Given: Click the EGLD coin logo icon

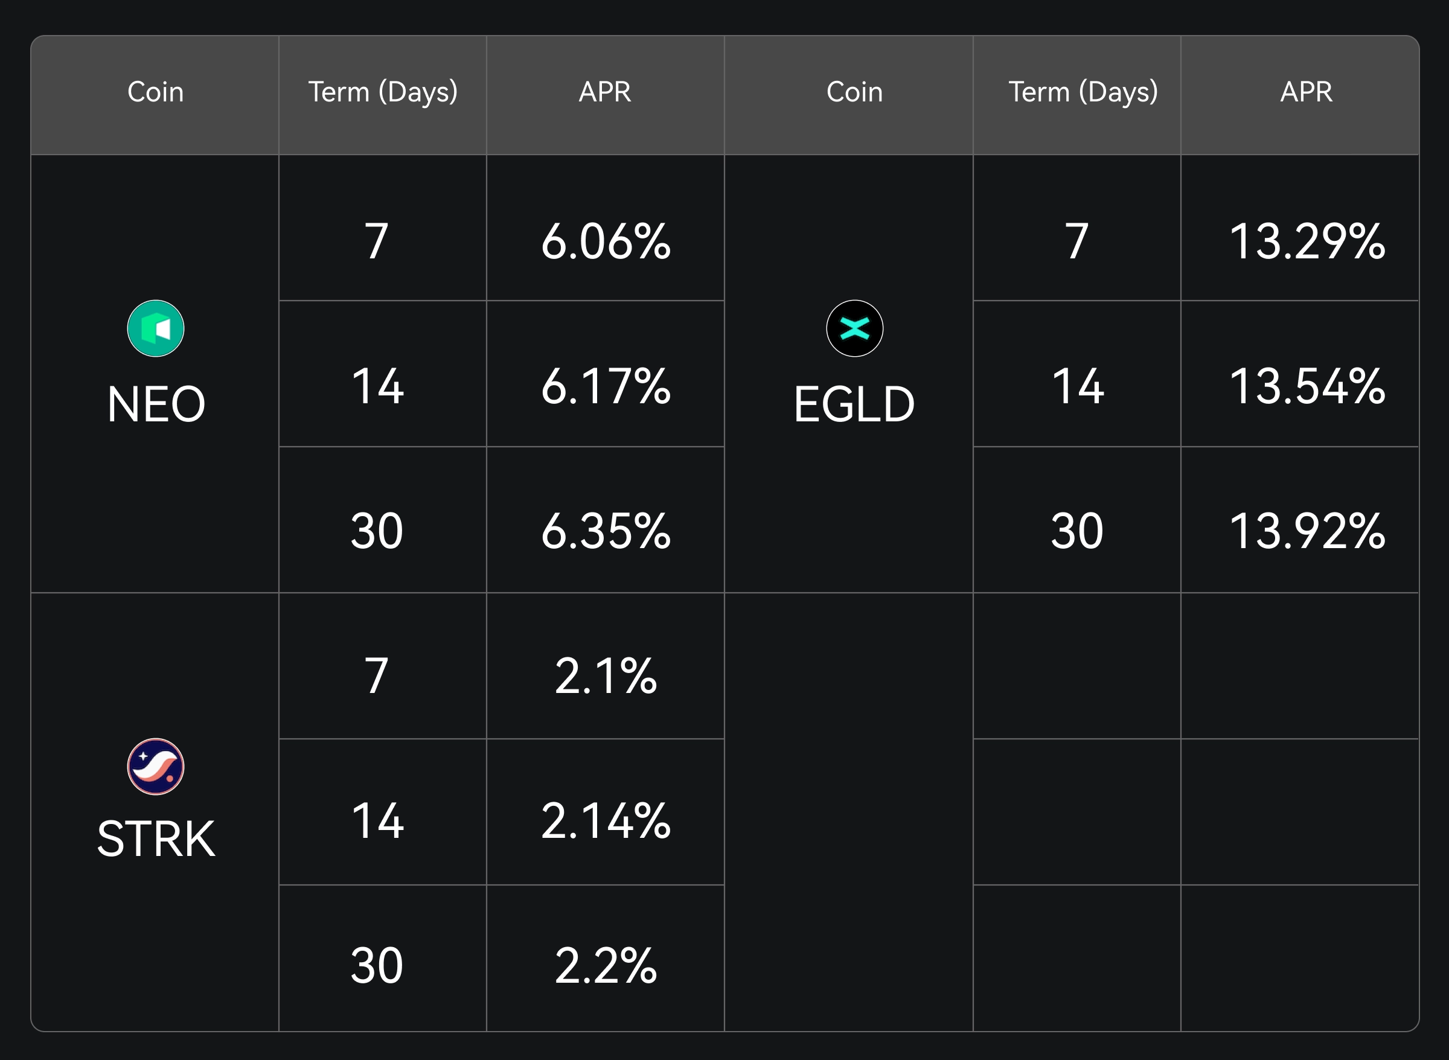Looking at the screenshot, I should (x=854, y=328).
